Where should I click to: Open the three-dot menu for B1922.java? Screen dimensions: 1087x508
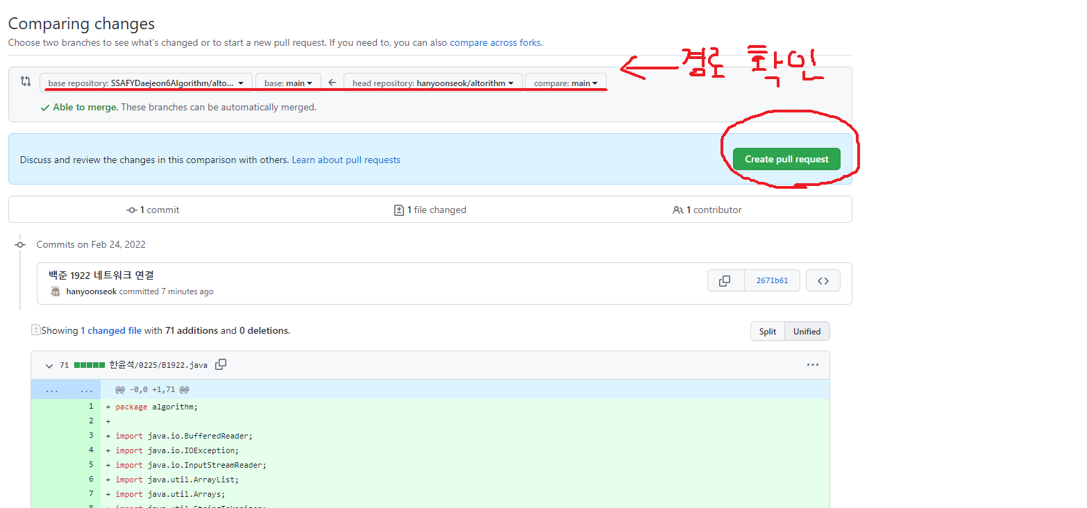813,364
